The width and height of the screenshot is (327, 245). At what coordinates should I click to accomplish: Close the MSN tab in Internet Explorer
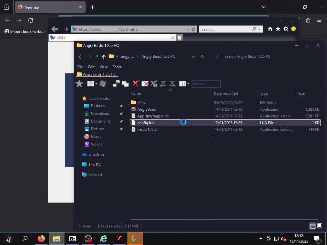point(173,38)
